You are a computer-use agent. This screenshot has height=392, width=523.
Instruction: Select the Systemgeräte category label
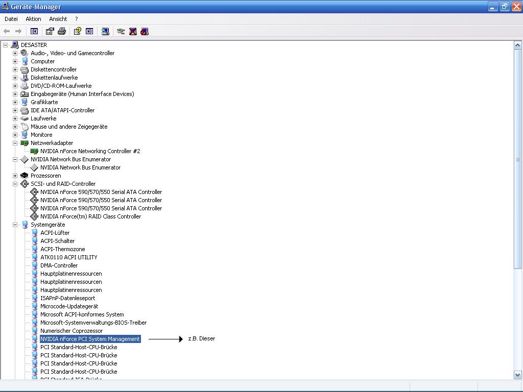(x=47, y=225)
